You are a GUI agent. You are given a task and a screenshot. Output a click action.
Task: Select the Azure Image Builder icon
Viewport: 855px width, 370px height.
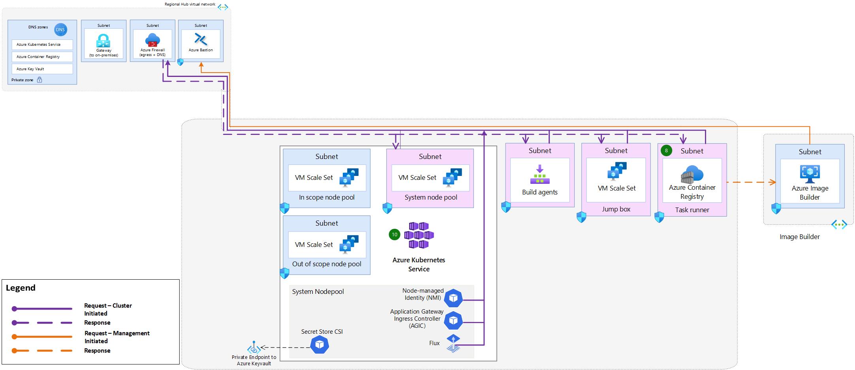810,174
